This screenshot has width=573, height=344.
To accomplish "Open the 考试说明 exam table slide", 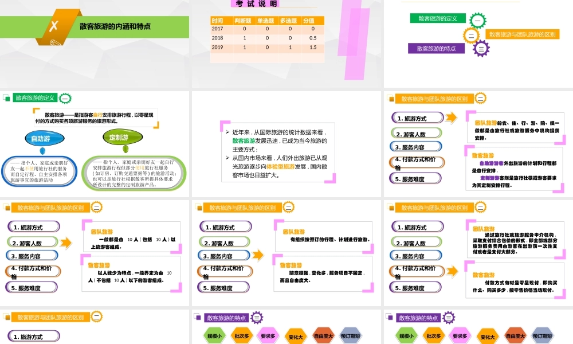I will point(286,44).
